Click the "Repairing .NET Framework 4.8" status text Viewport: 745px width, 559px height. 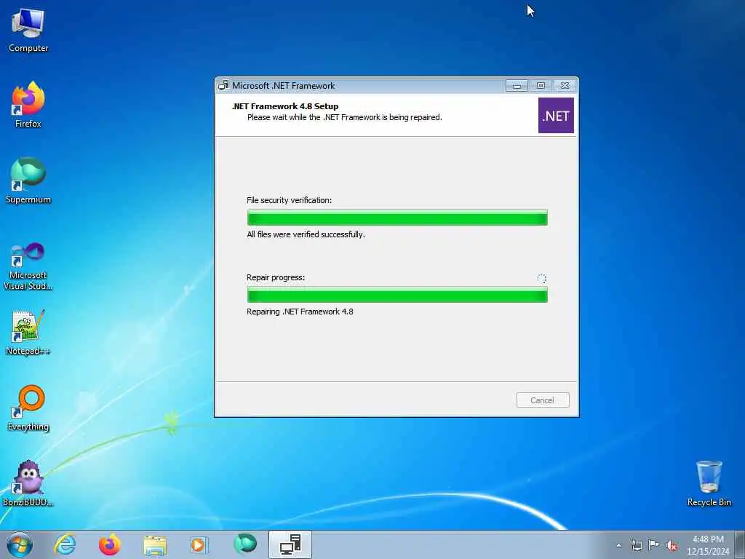[300, 312]
